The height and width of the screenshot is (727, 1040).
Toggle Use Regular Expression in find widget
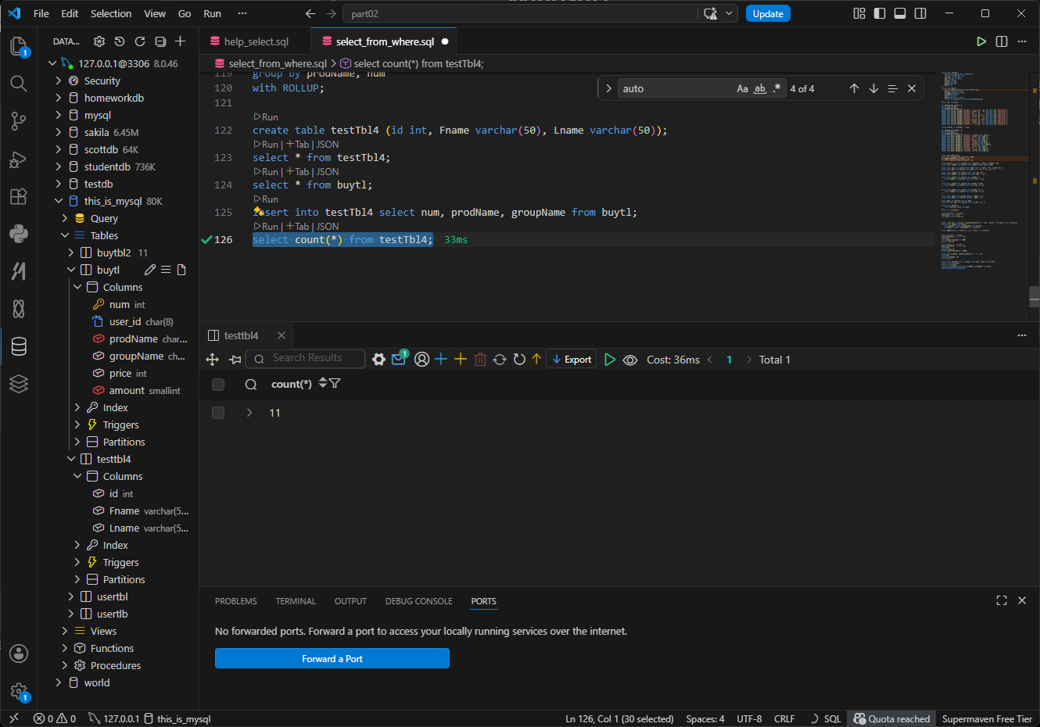click(776, 88)
